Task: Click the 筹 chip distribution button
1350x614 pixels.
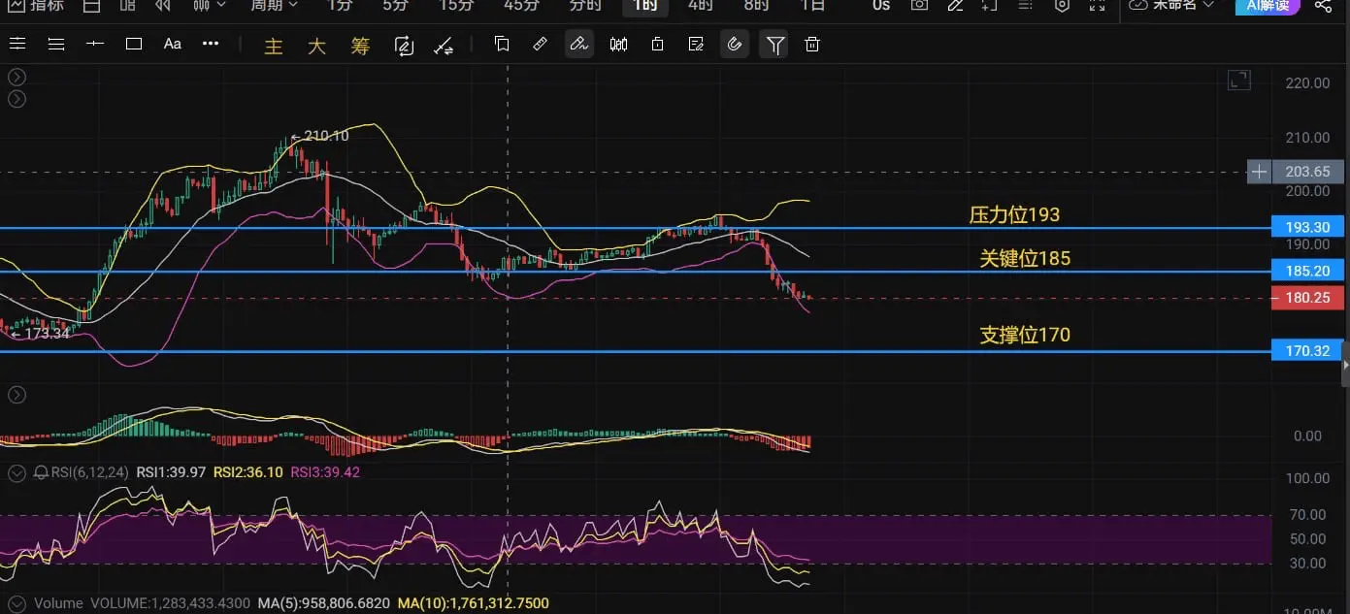Action: point(360,46)
